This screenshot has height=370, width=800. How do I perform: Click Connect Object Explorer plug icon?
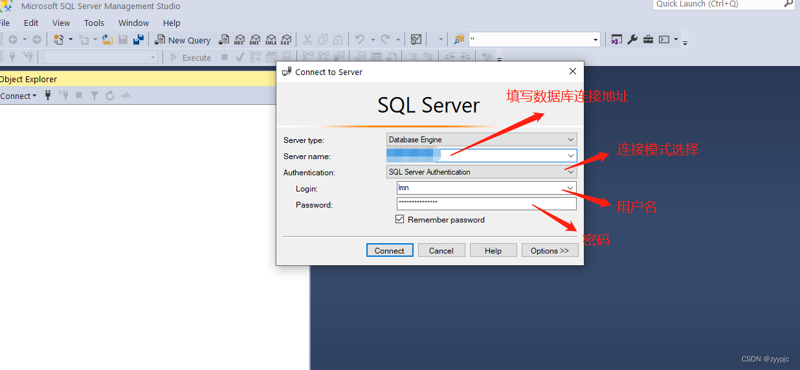click(48, 95)
